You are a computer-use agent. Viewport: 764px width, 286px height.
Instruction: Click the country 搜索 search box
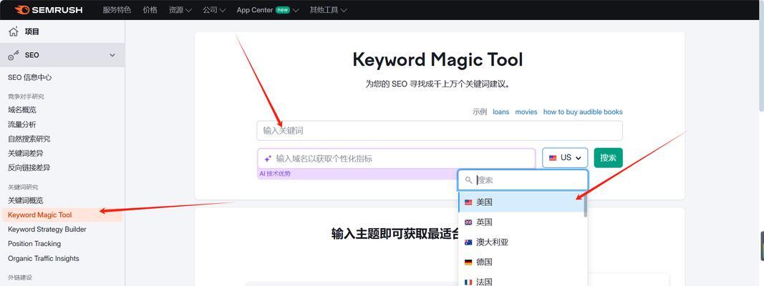[522, 180]
